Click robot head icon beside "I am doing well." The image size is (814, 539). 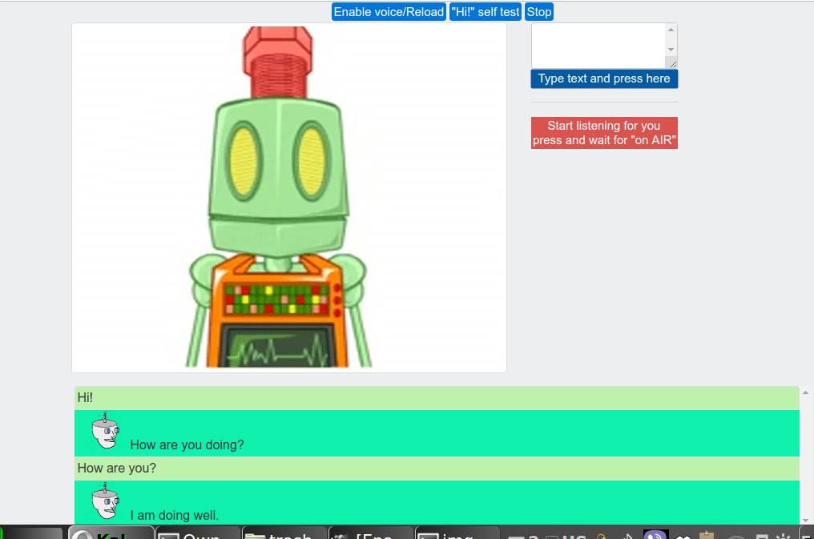point(105,502)
